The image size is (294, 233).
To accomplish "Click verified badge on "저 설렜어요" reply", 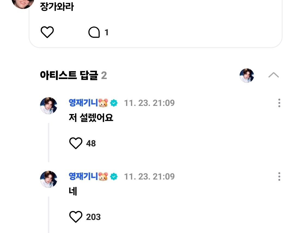I will point(114,103).
